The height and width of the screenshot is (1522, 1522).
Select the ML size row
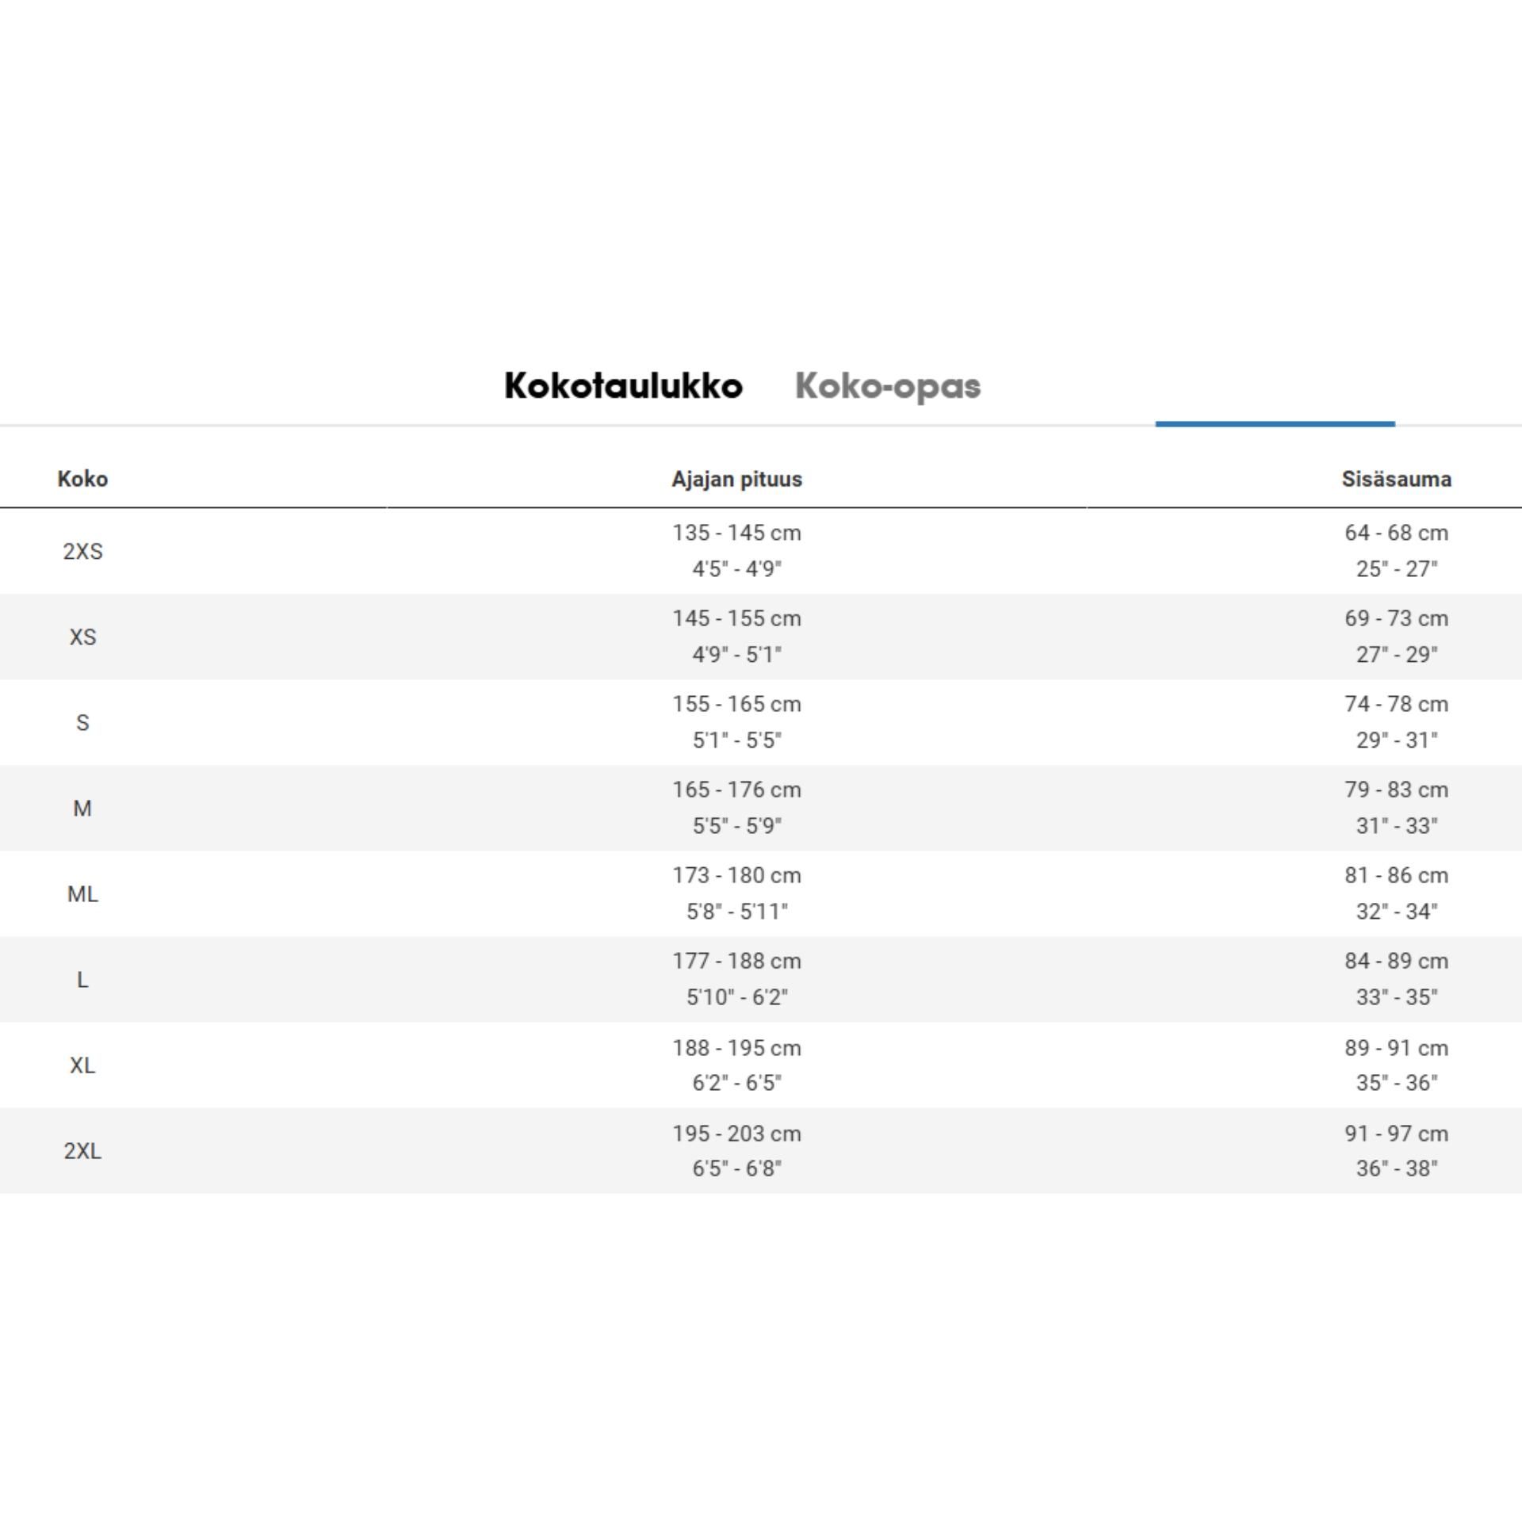pos(761,893)
